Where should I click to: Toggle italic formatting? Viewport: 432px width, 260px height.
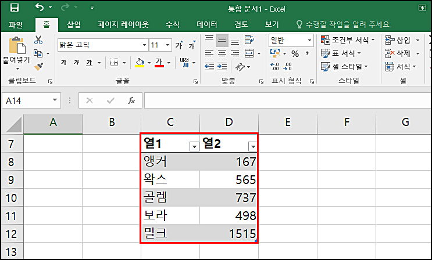(x=76, y=63)
